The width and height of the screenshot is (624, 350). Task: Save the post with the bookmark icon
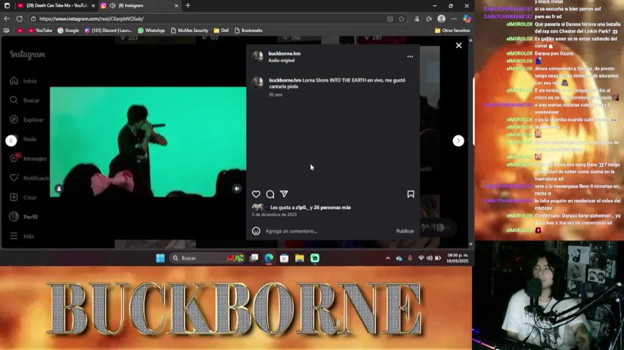pos(411,194)
